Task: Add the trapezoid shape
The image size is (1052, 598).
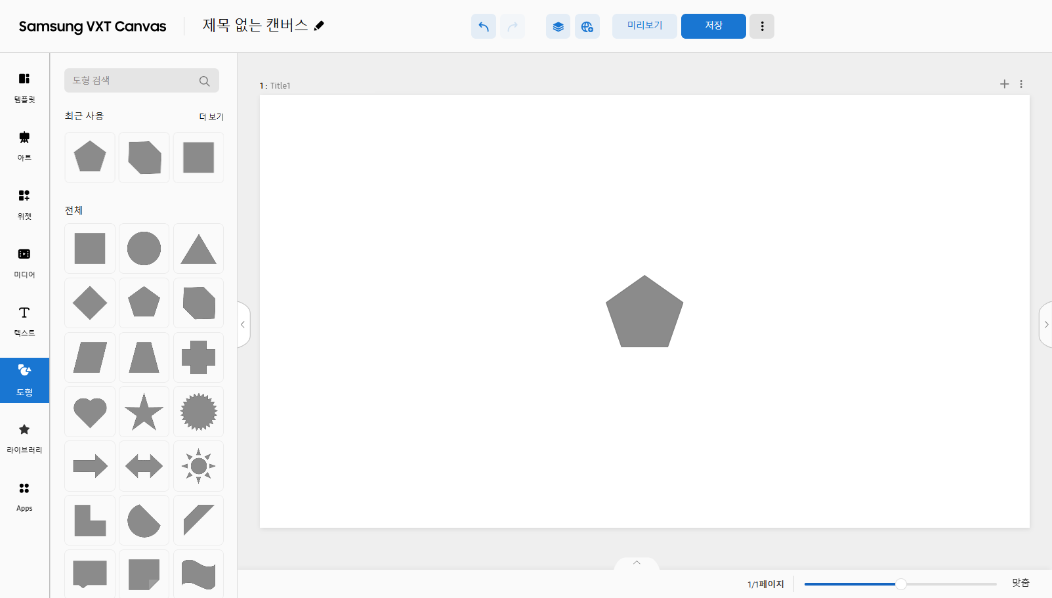Action: pos(144,357)
